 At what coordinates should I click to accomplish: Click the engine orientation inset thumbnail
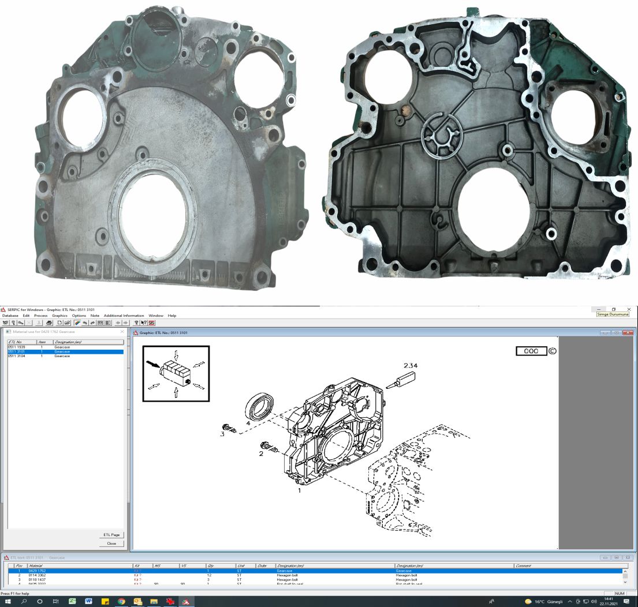coord(176,374)
